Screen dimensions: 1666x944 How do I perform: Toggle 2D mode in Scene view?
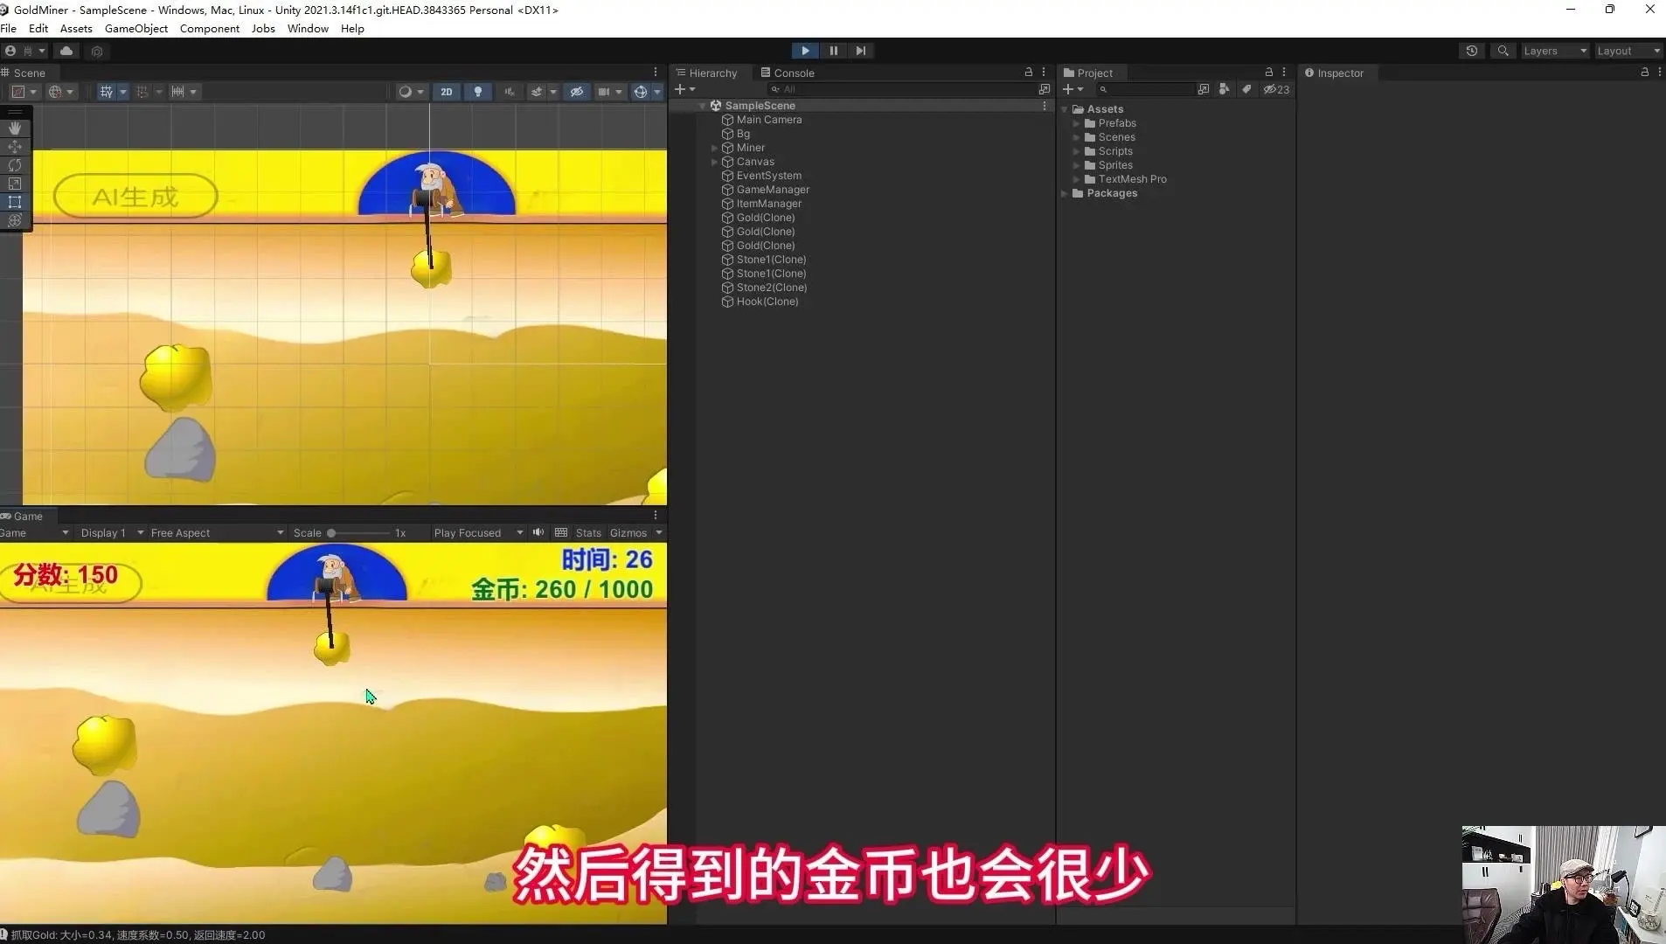coord(447,92)
